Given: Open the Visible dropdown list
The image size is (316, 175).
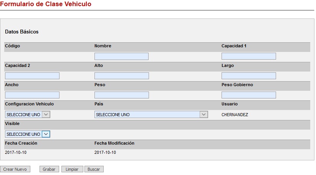Looking at the screenshot, I should 28,134.
